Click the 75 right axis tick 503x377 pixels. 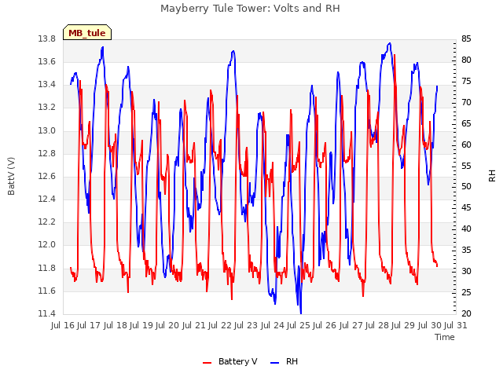(466, 82)
